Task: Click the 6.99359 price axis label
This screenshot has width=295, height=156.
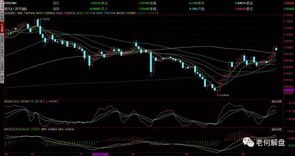Action: (x=289, y=60)
